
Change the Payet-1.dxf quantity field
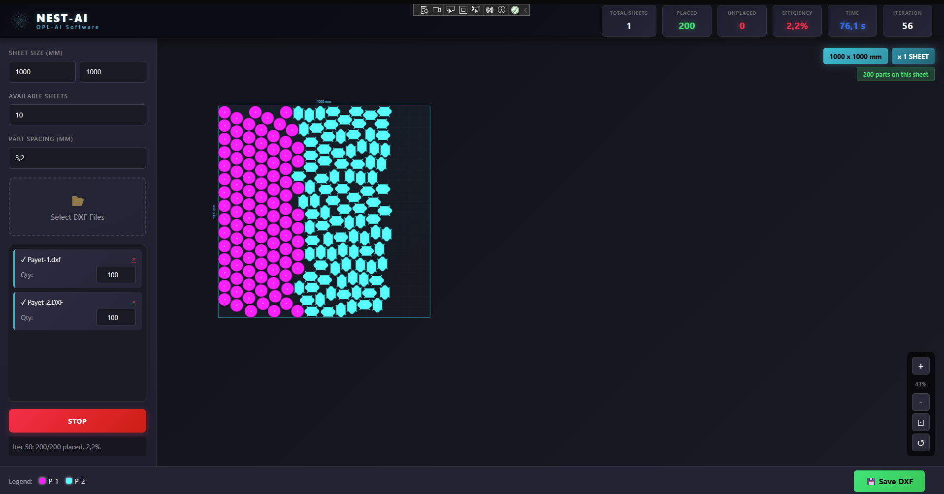116,275
